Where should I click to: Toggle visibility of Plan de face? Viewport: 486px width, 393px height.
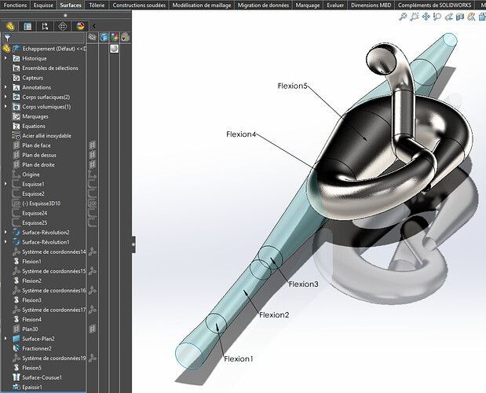pyautogui.click(x=93, y=145)
